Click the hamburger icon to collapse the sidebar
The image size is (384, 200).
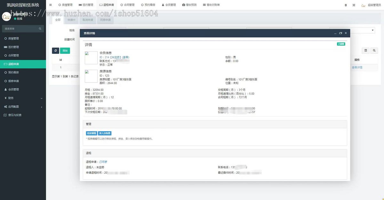[x=50, y=5]
